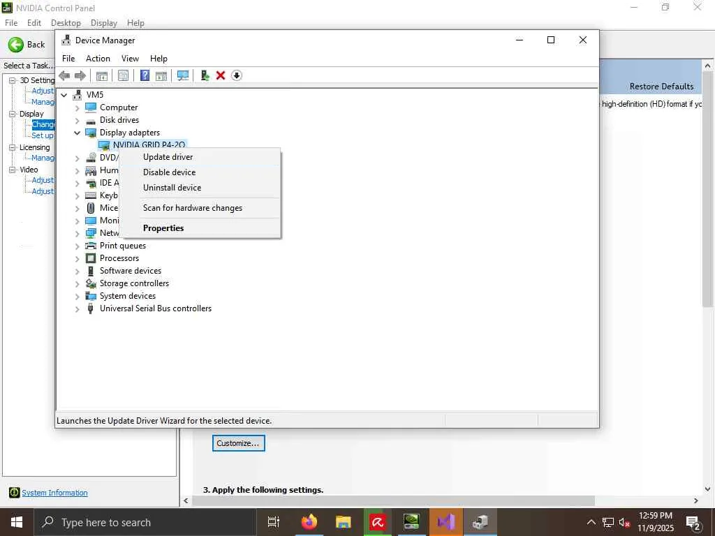Switch to NVIDIA Control Panel taskbar icon
Viewport: 715px width, 536px height.
411,522
